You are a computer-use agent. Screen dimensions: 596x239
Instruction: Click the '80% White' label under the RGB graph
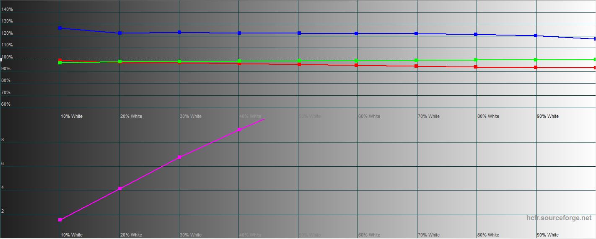(x=488, y=116)
